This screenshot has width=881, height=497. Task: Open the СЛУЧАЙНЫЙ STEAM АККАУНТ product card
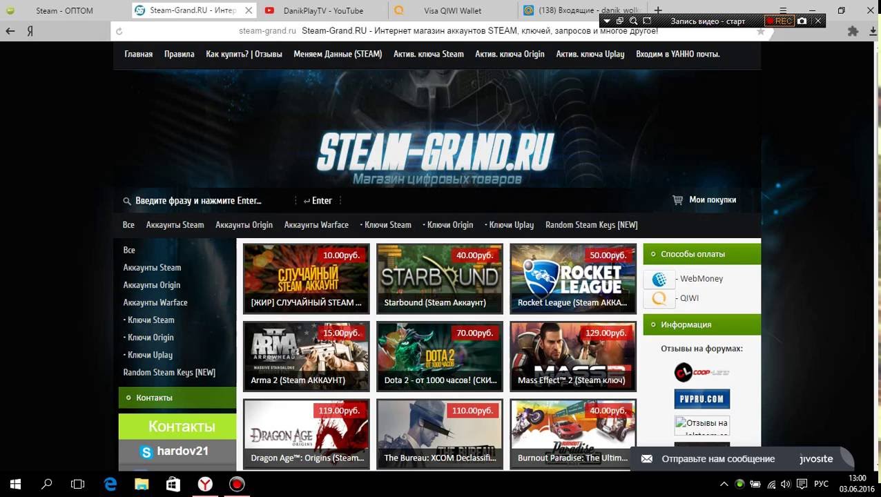pyautogui.click(x=306, y=278)
